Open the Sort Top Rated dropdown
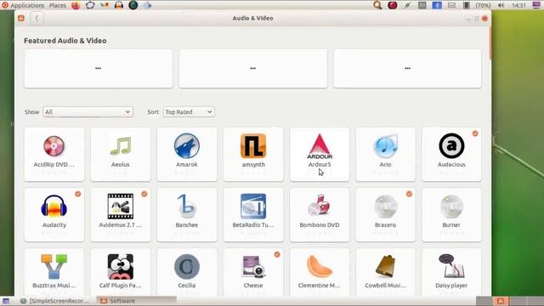The height and width of the screenshot is (306, 544). pos(189,111)
